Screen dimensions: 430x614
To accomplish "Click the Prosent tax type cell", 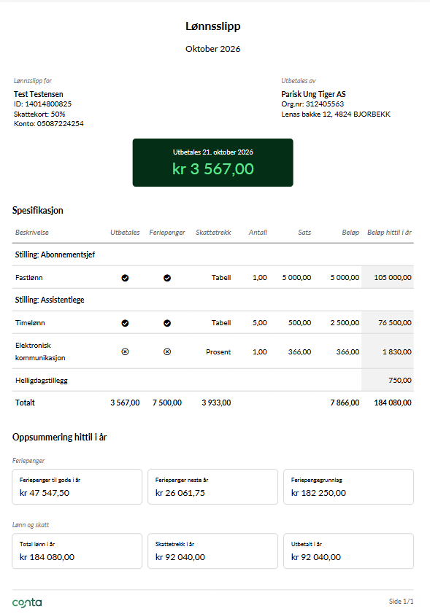I will (x=218, y=351).
